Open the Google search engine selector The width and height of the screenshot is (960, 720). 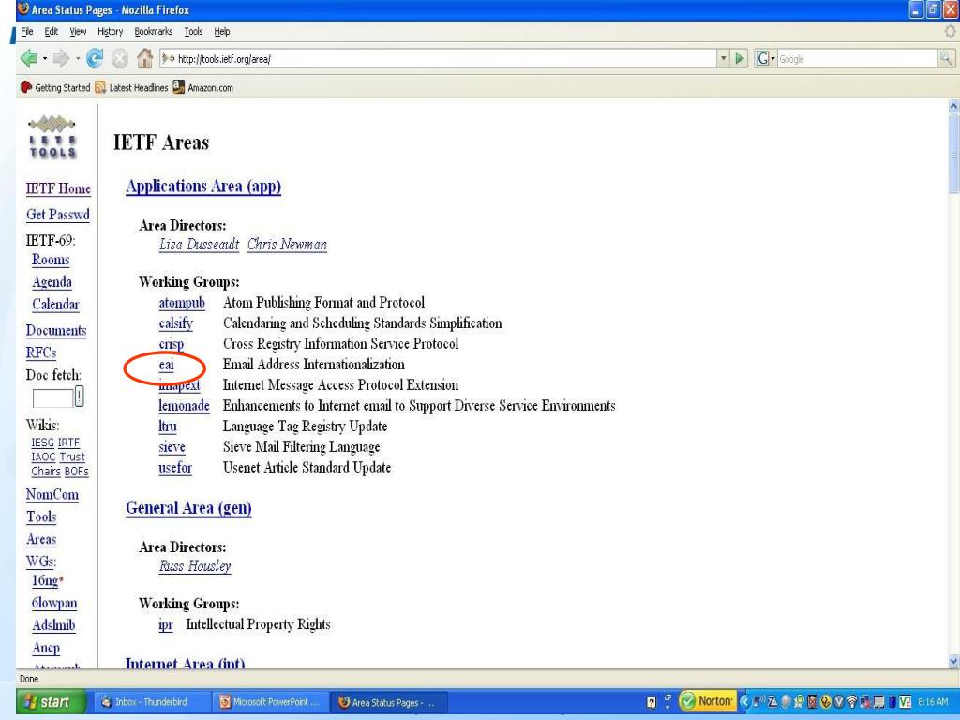click(x=765, y=59)
